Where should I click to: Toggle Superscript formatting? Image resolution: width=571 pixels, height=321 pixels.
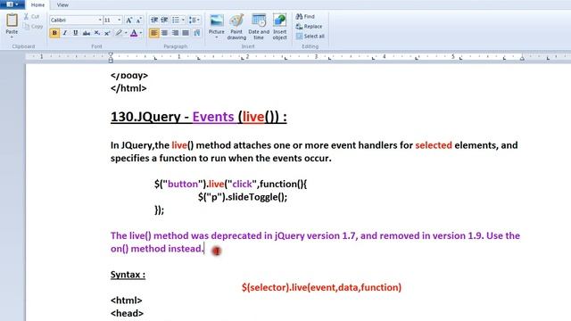[x=107, y=33]
